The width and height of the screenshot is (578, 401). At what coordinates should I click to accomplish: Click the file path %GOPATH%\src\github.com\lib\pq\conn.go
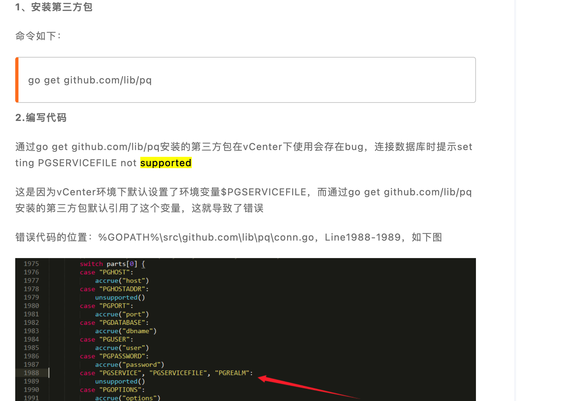pos(206,237)
